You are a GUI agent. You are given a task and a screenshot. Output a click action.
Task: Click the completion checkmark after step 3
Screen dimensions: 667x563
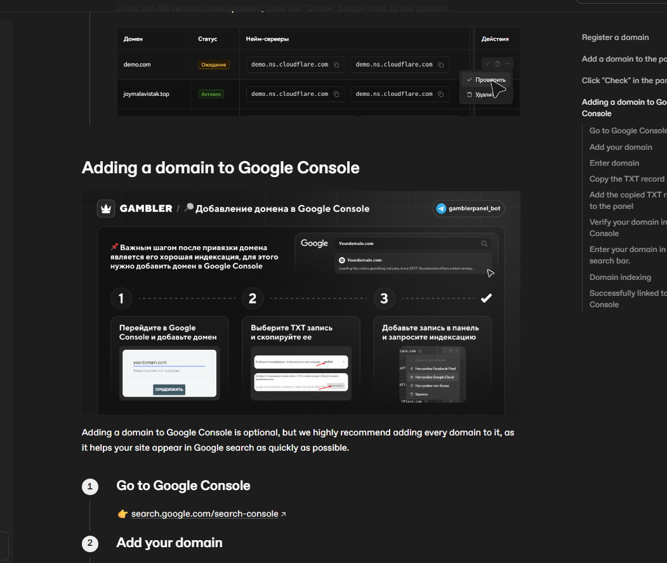[x=486, y=297]
